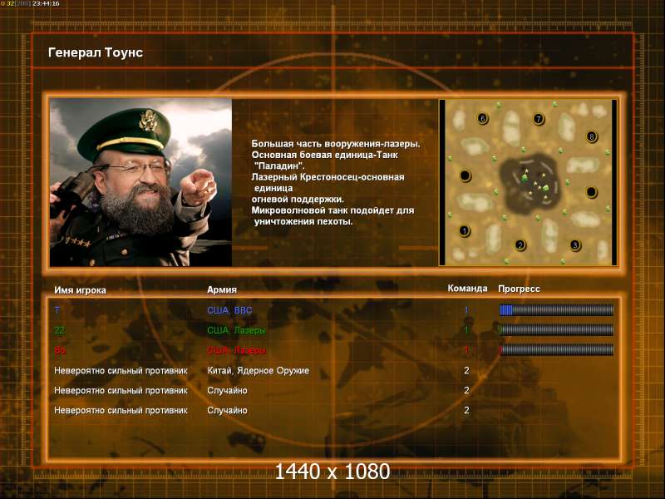
Task: Select start position 1 on the map
Action: 465,231
